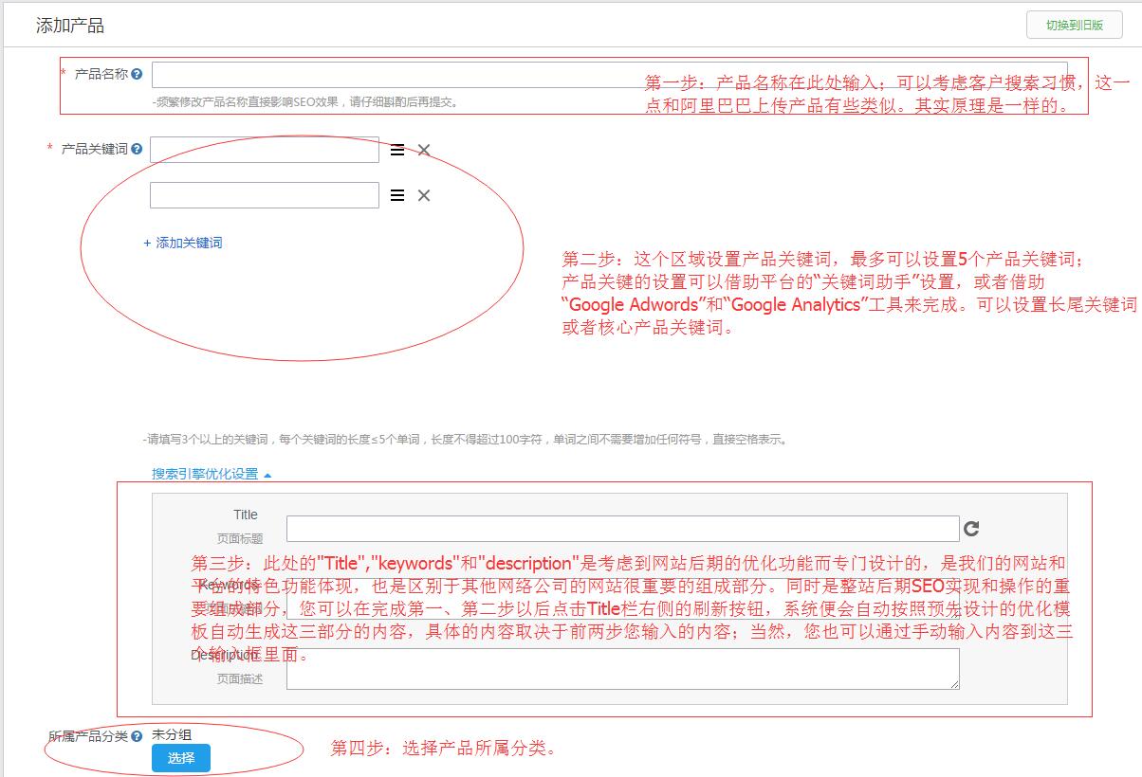Click the + 添加关键词 link
Screen dimensions: 1142x777
(x=183, y=243)
